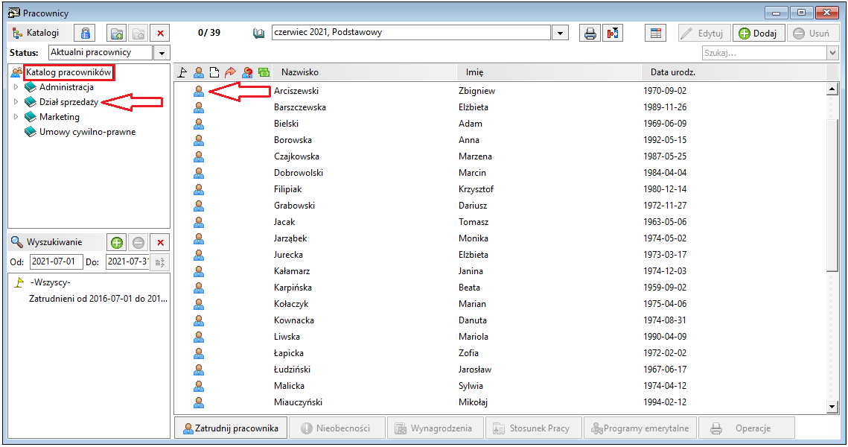Click the padlock icon beside Katalogi
Image resolution: width=848 pixels, height=447 pixels.
click(x=85, y=33)
